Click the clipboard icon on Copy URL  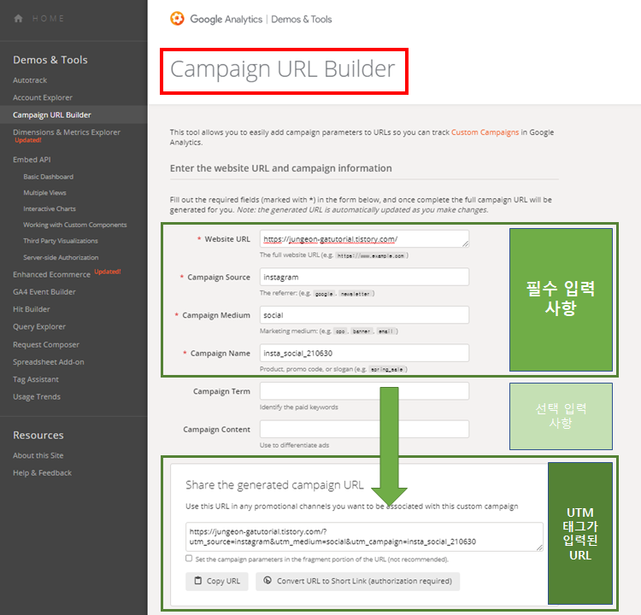198,581
